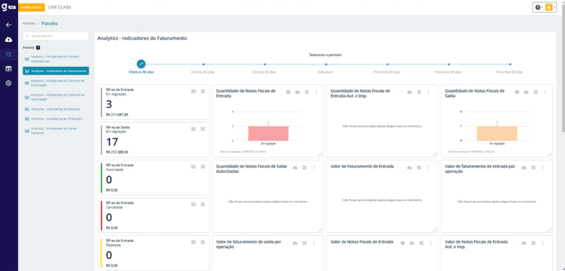The image size is (565, 271).
Task: Click the Buscar painel search field
Action: [x=56, y=36]
